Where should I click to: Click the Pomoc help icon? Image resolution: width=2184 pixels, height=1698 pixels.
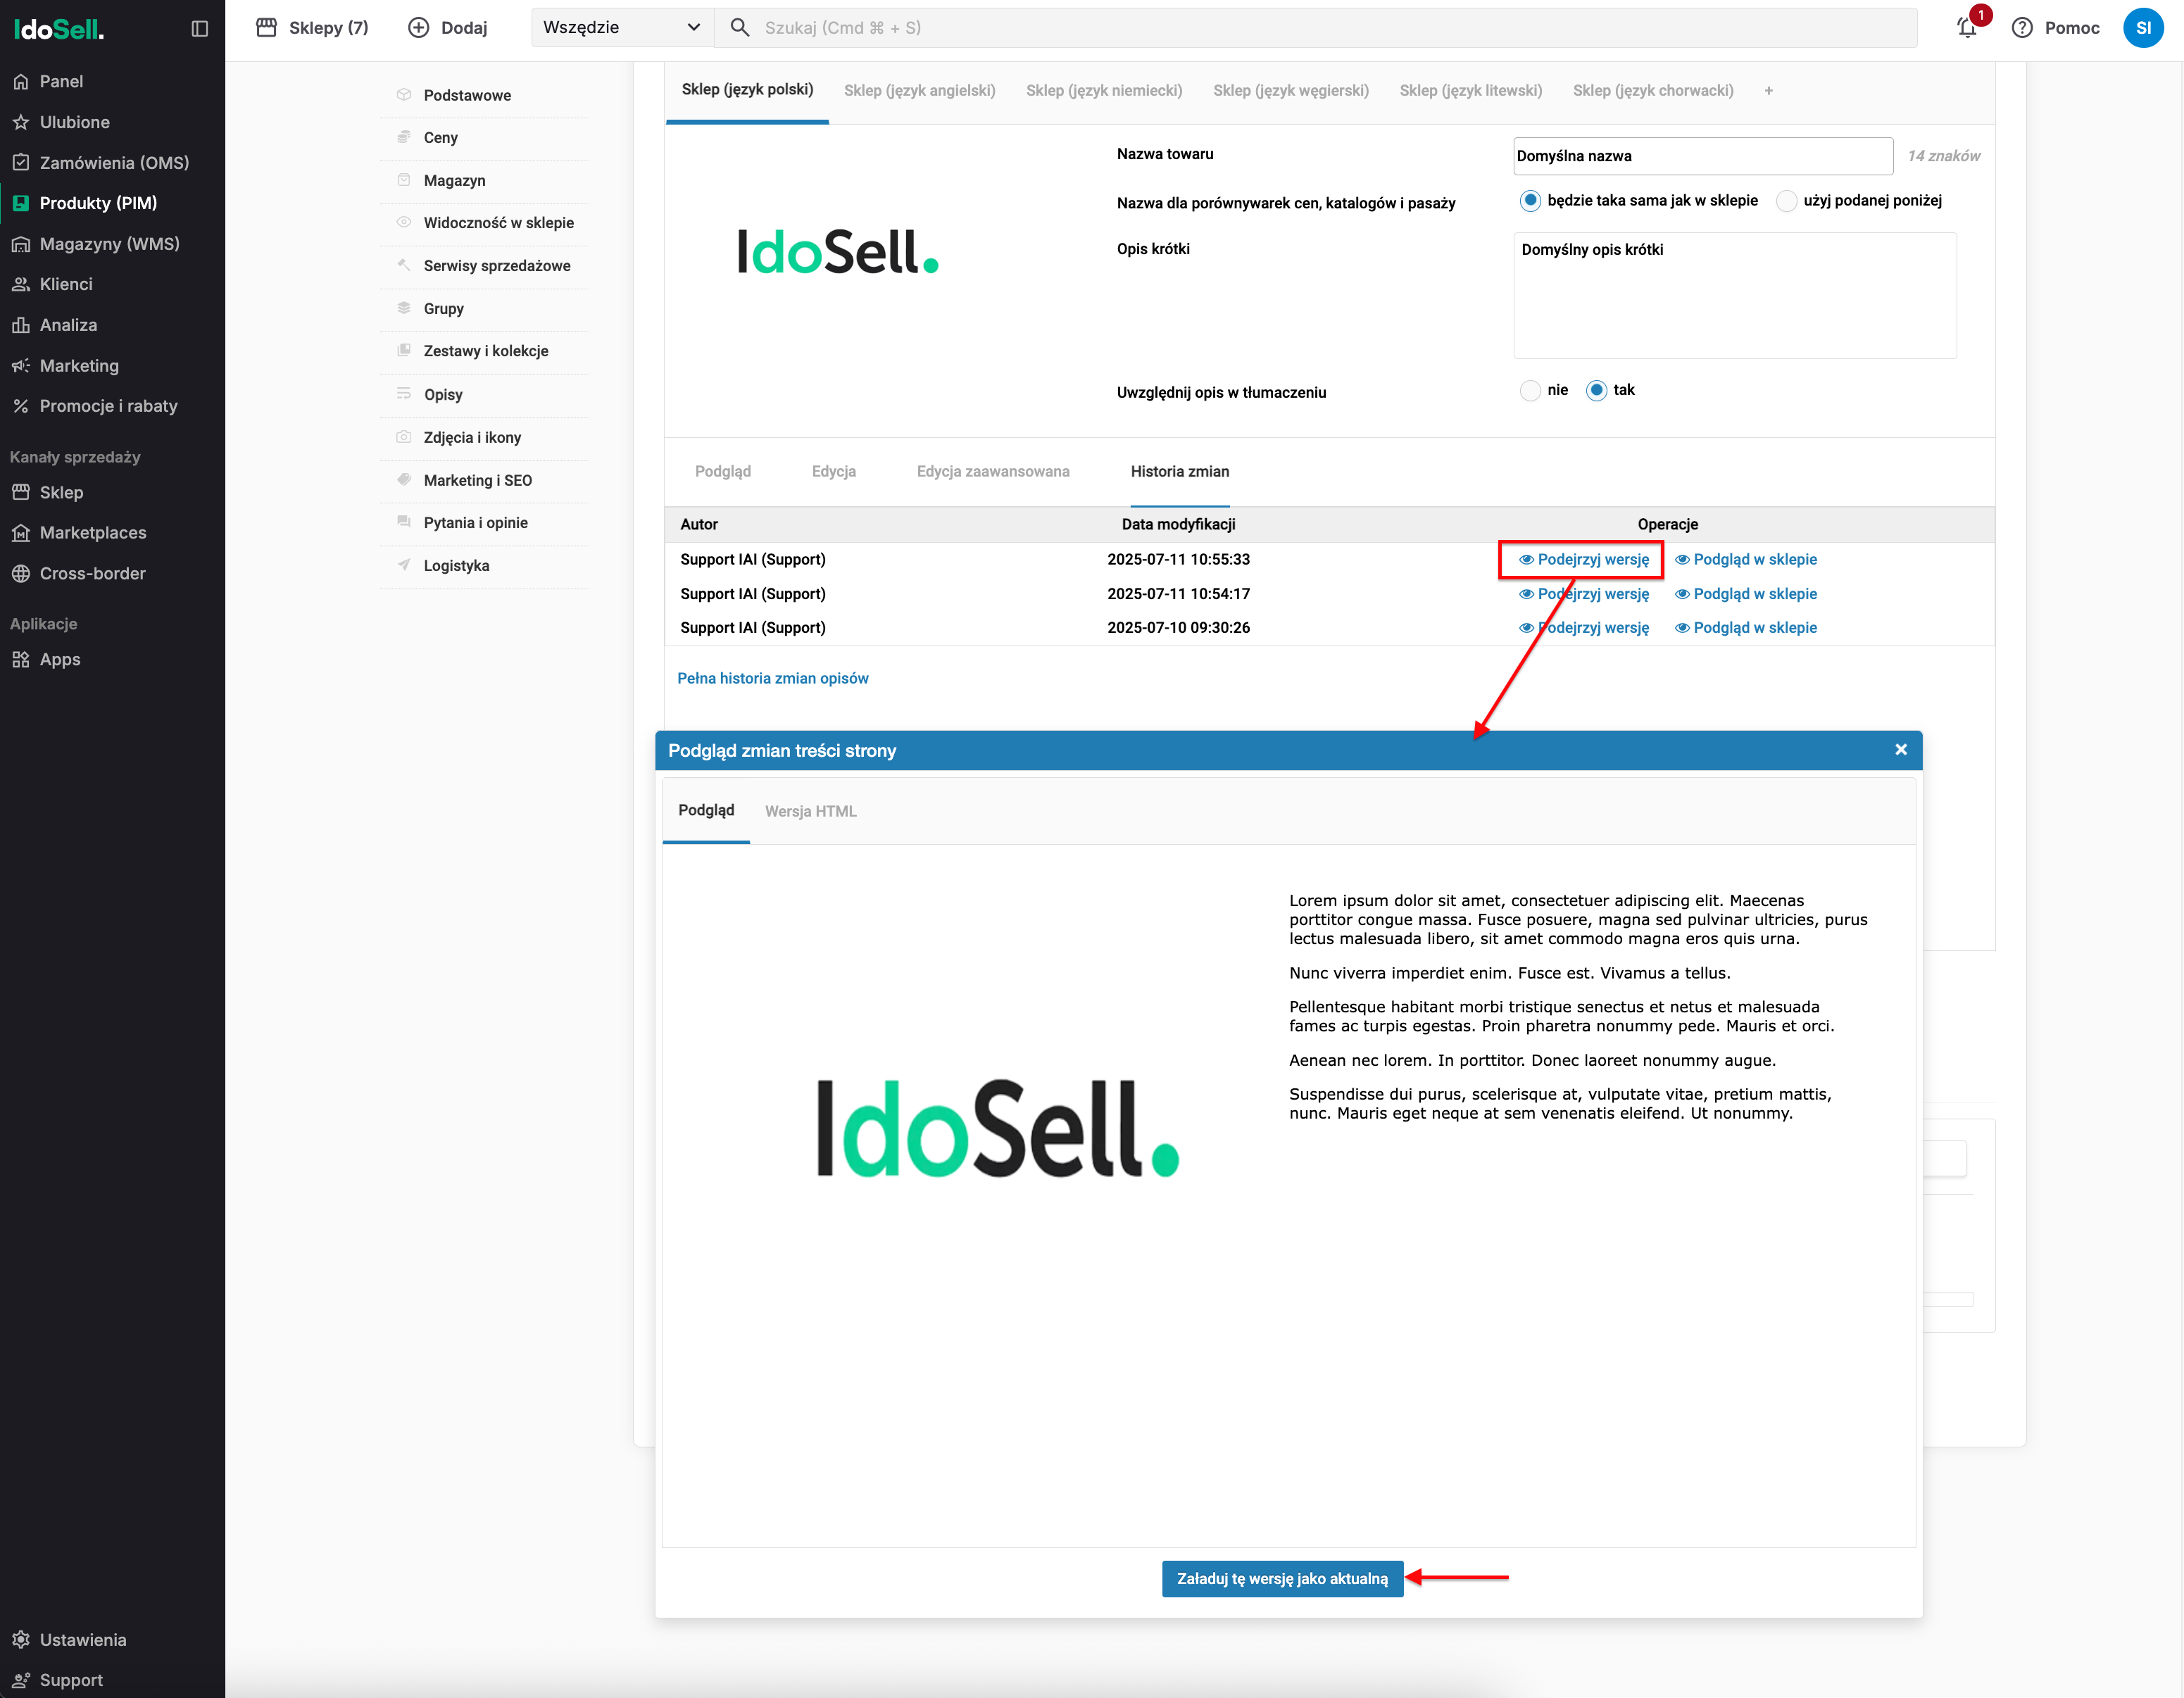[x=2022, y=28]
